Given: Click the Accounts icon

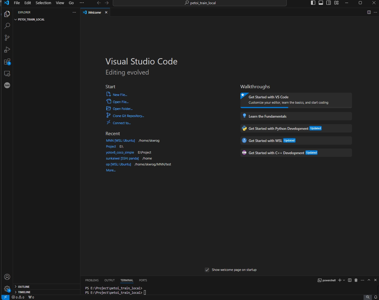Looking at the screenshot, I should point(7,277).
